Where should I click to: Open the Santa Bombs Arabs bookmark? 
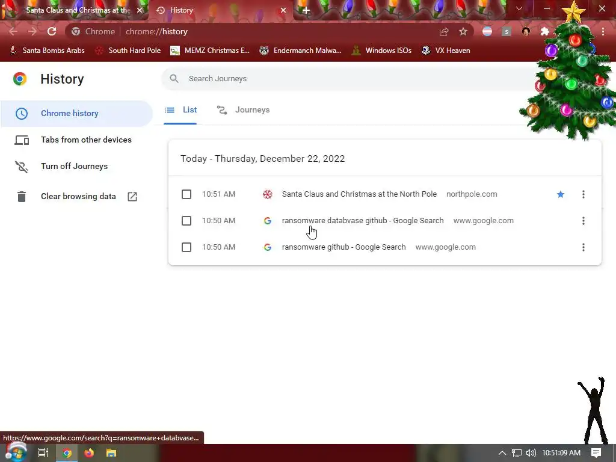[x=47, y=51]
